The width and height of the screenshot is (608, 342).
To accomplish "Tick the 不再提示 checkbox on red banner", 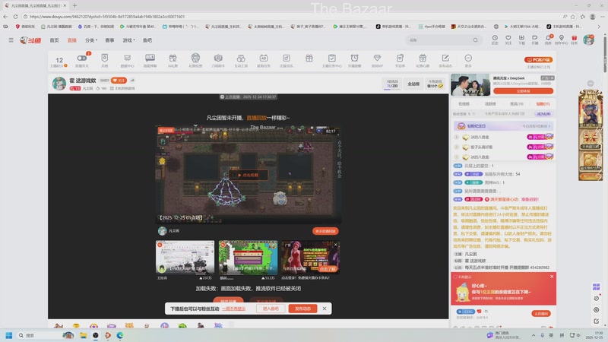I will pos(455,277).
